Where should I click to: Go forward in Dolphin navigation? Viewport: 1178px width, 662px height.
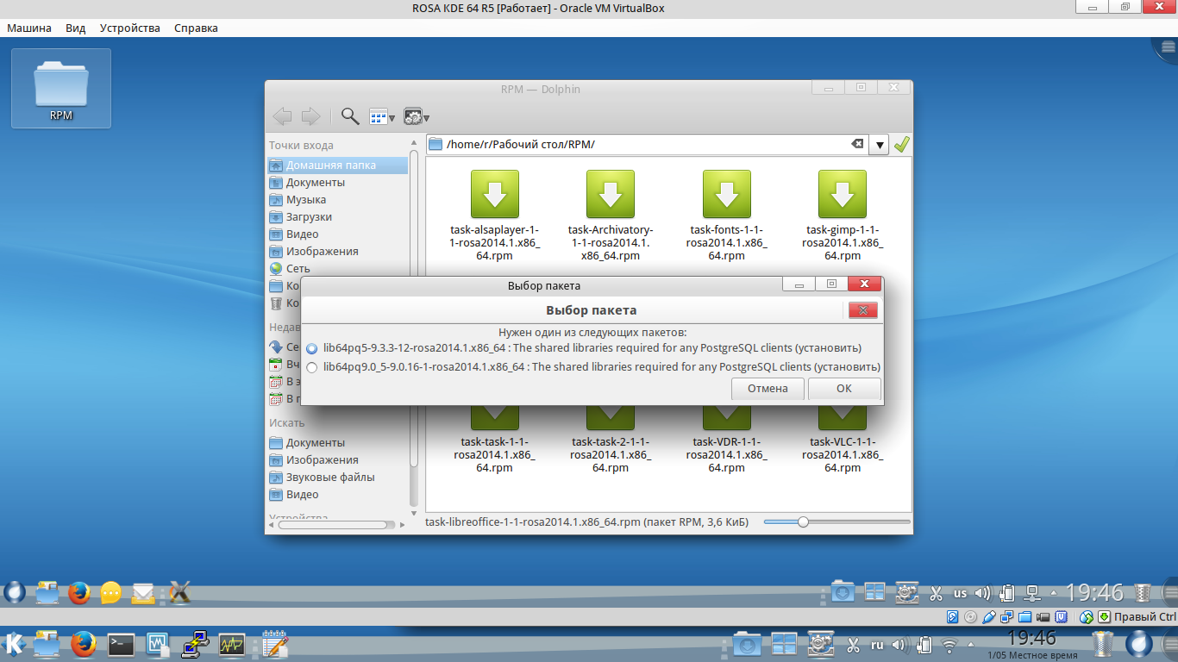310,116
